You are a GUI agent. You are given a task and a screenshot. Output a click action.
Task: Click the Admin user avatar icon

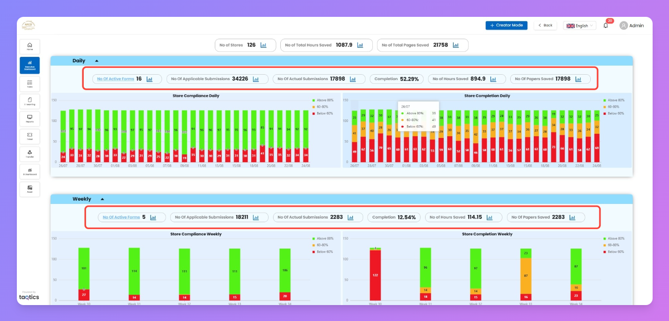[x=623, y=25]
